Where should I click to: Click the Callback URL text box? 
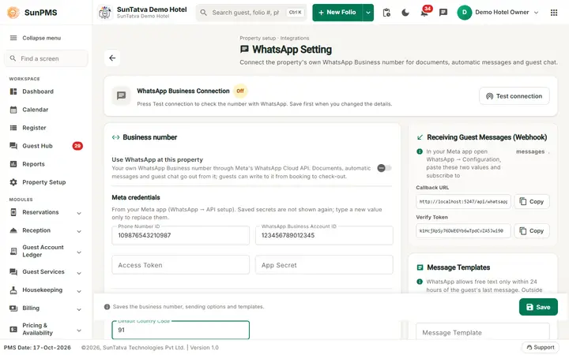[463, 201]
